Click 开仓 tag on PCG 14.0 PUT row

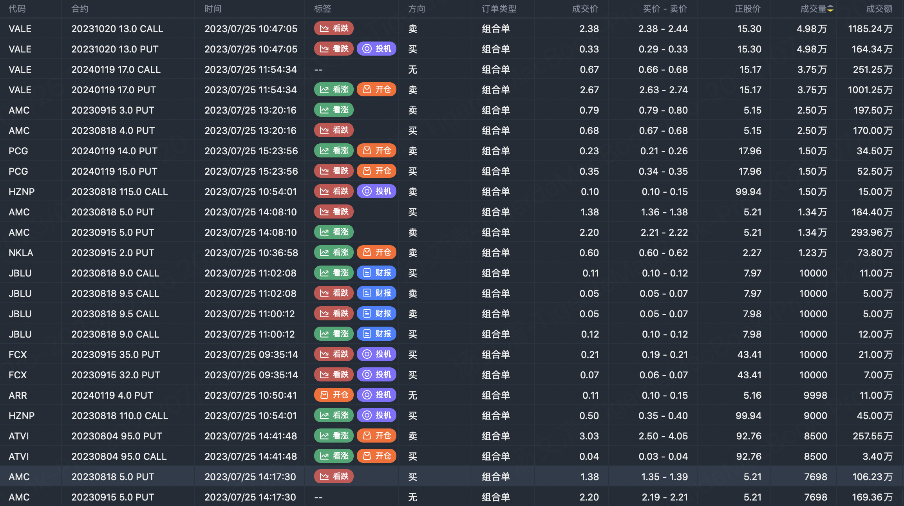click(376, 150)
